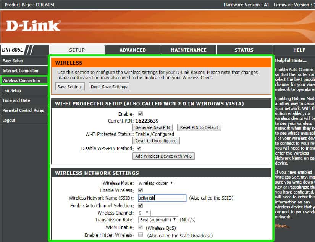
Task: Check the Enable Hidden Wireless checkbox
Action: 141,235
